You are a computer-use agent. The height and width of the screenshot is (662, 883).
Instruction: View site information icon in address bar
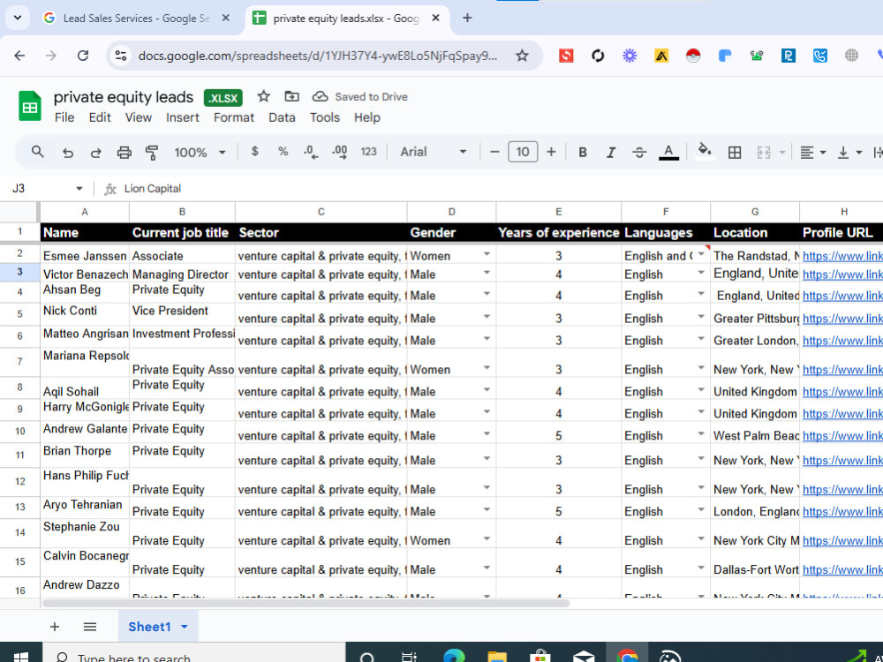click(120, 56)
